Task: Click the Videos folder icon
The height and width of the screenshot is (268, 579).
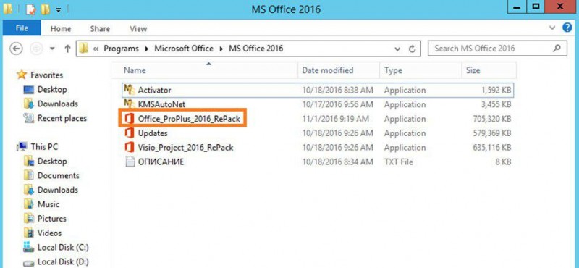Action: (x=29, y=233)
